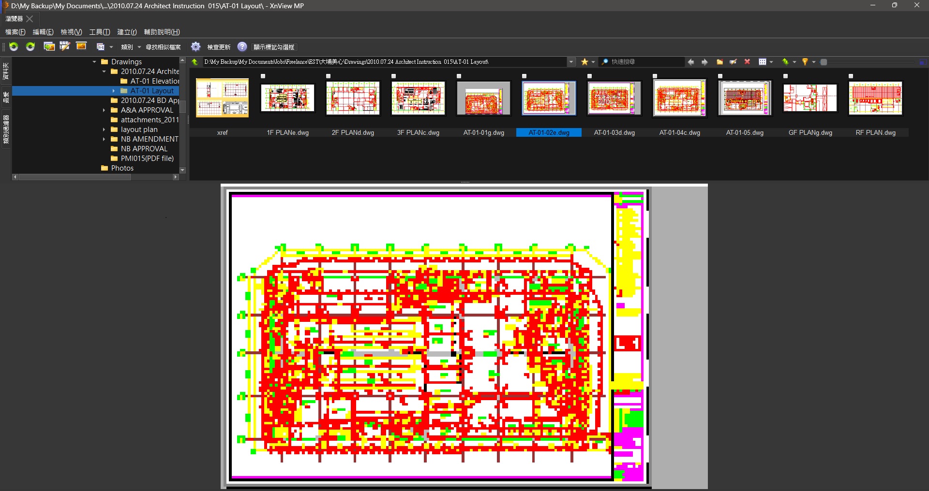Click the slideshow picture icon in the toolbar
Image resolution: width=929 pixels, height=491 pixels.
tap(81, 46)
